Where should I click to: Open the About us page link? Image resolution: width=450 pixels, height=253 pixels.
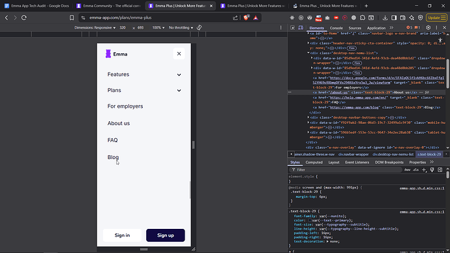click(119, 123)
